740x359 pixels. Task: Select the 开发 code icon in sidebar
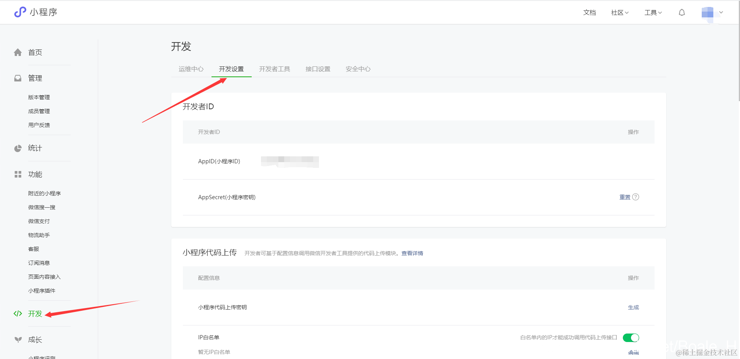tap(17, 314)
